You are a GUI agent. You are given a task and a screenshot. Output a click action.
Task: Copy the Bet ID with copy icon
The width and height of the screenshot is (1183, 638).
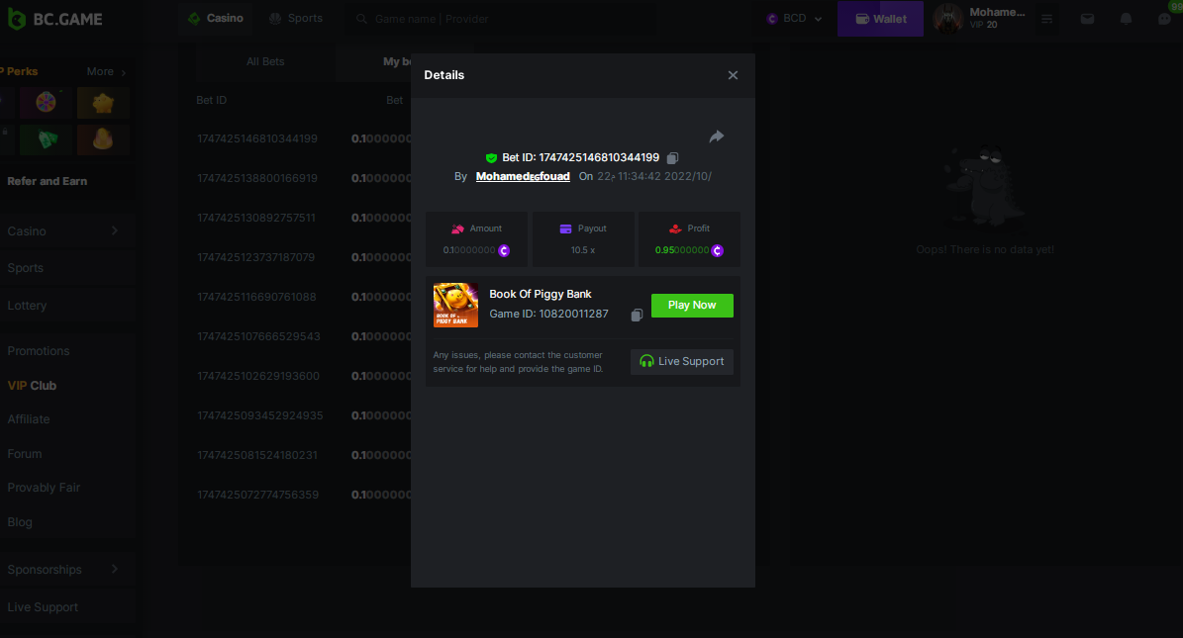672,158
